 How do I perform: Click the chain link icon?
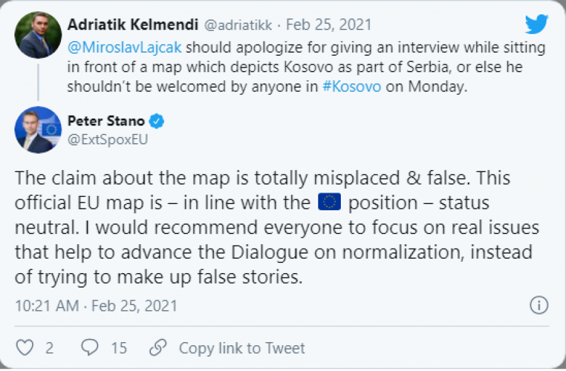pyautogui.click(x=158, y=347)
